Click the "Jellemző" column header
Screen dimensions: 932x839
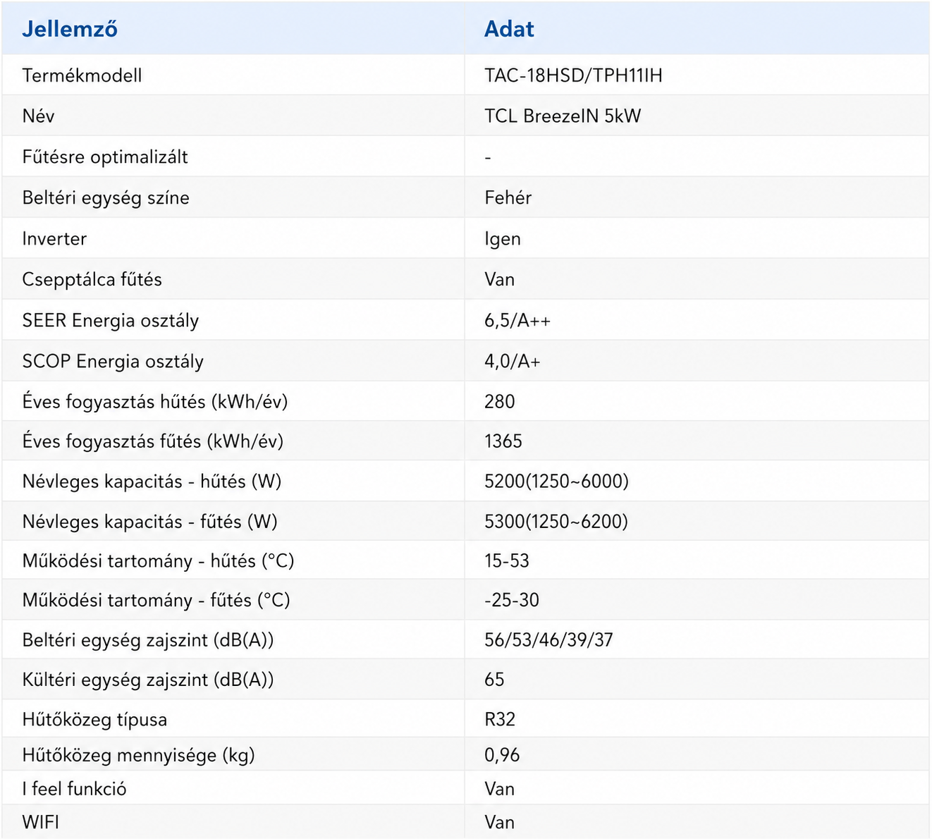[70, 29]
